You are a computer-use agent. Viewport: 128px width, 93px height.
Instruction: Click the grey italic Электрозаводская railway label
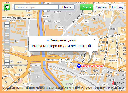91,74
